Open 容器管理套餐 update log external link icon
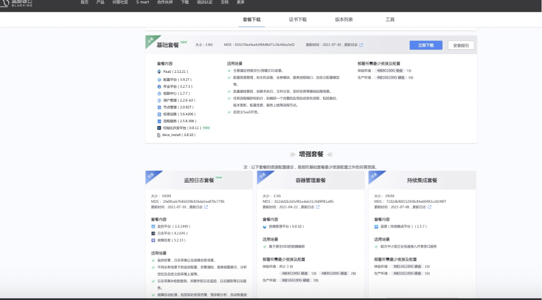This screenshot has height=300, width=542. [318, 207]
